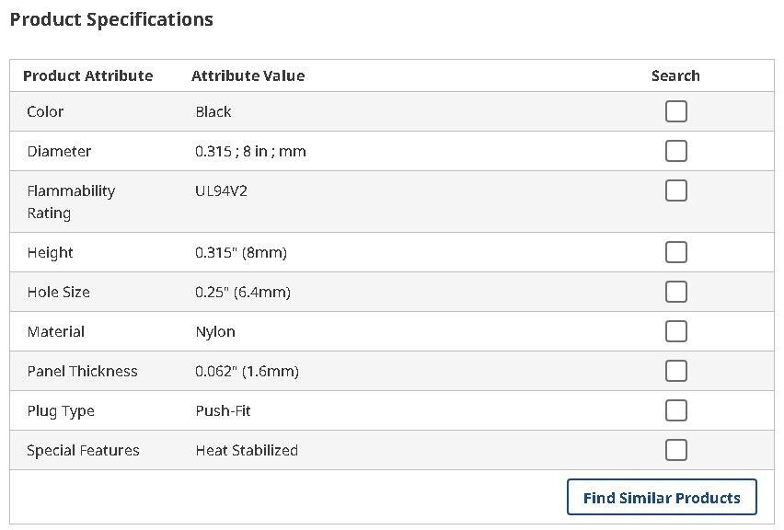
Task: Select the Height 0.315" search checkbox
Action: point(676,252)
